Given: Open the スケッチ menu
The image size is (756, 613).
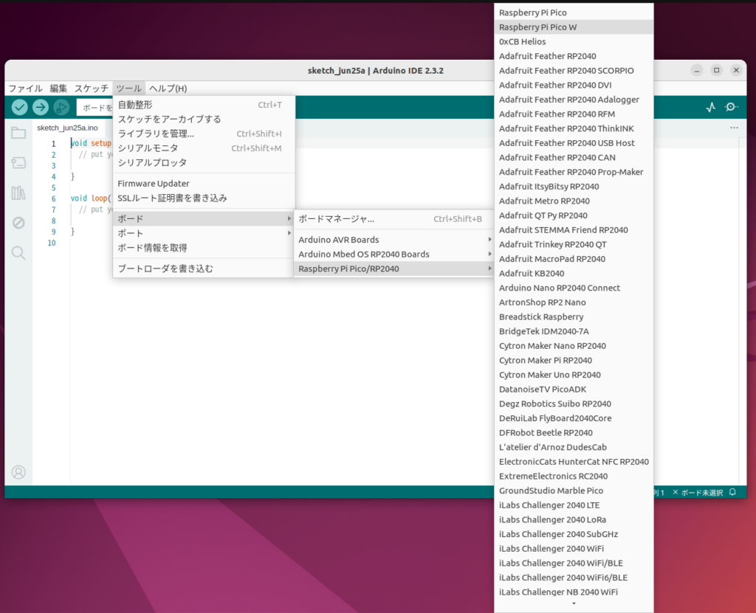Looking at the screenshot, I should click(91, 89).
